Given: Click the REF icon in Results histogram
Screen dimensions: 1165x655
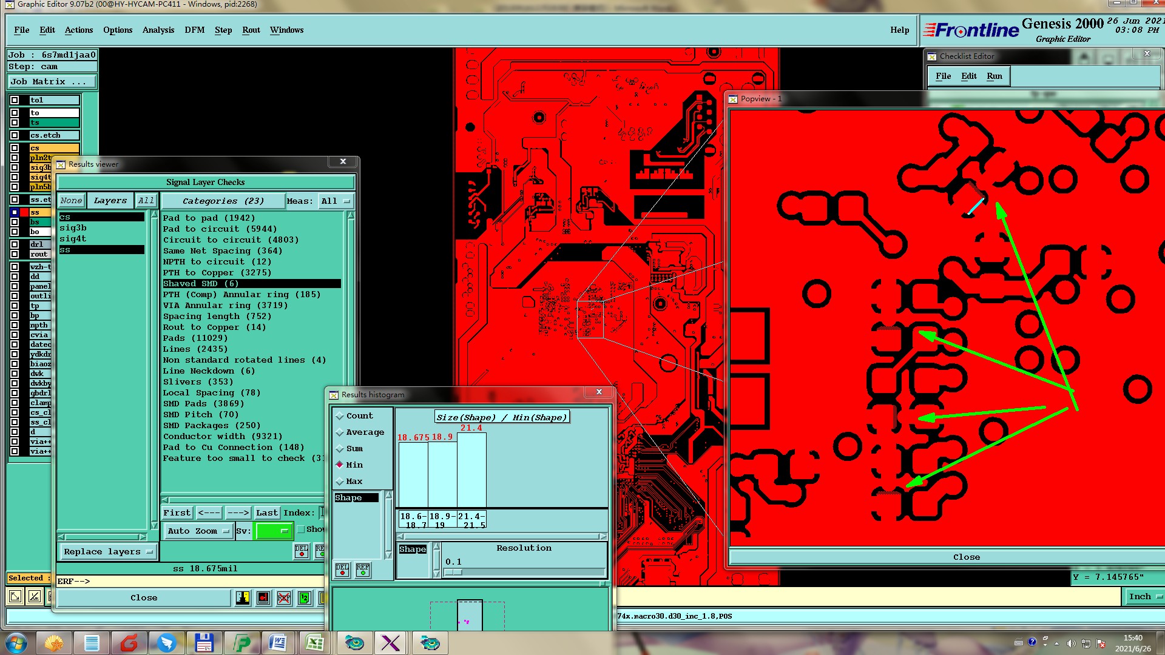Looking at the screenshot, I should point(363,570).
